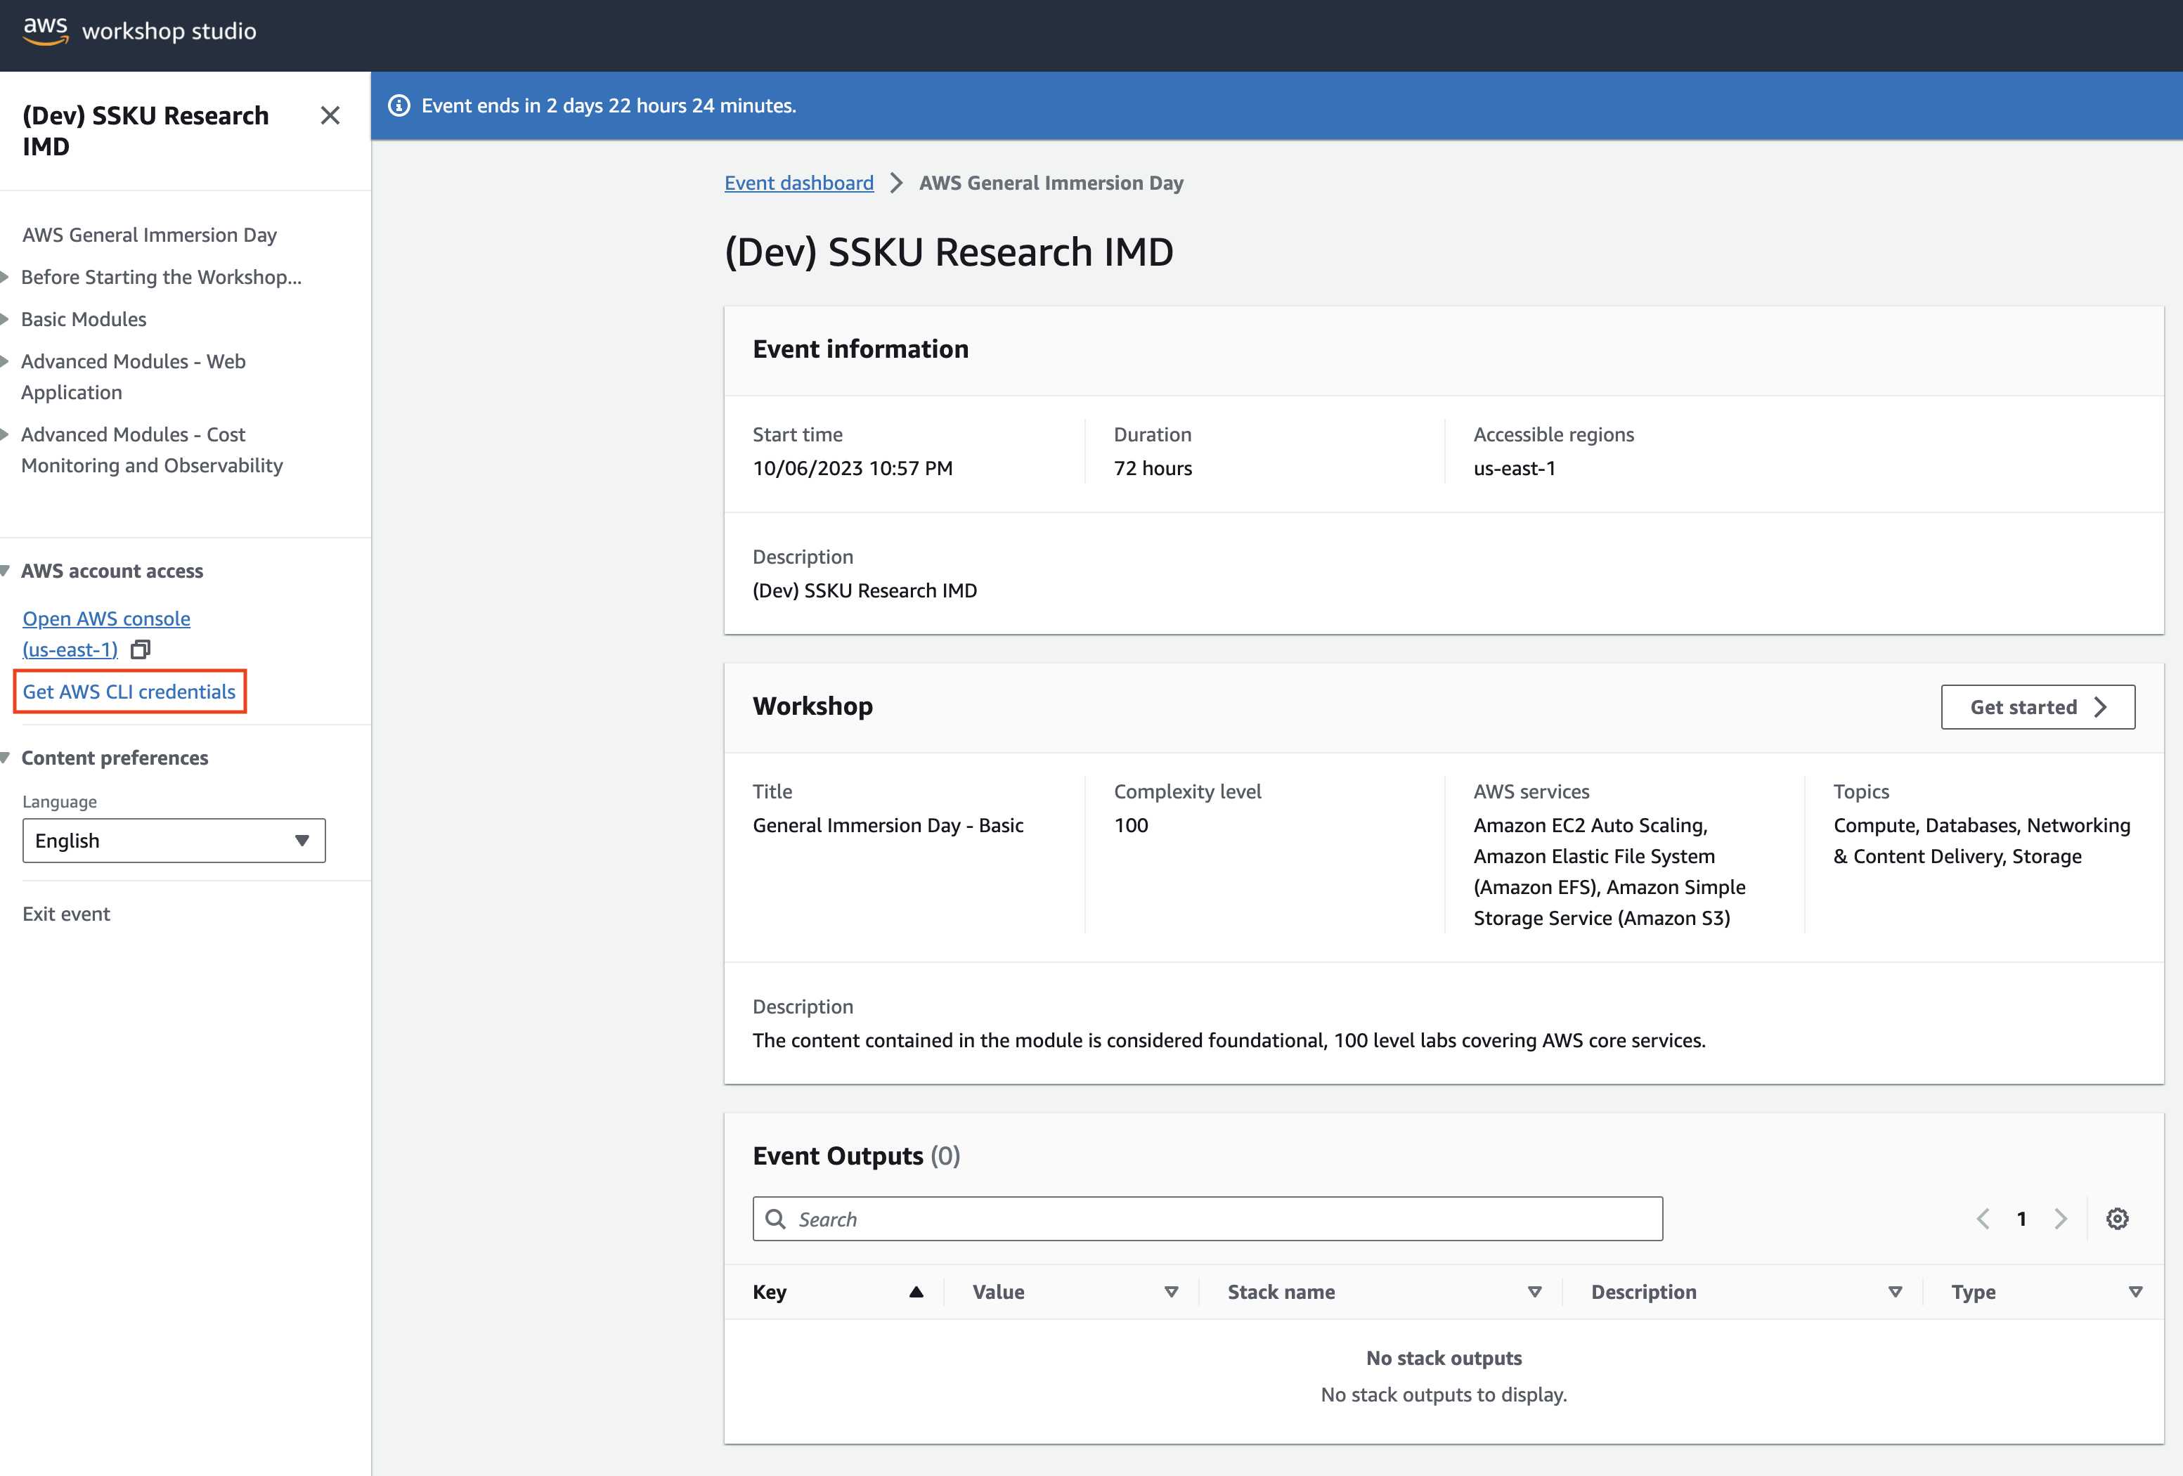Click the Get started button
Viewport: 2183px width, 1476px height.
tap(2038, 706)
